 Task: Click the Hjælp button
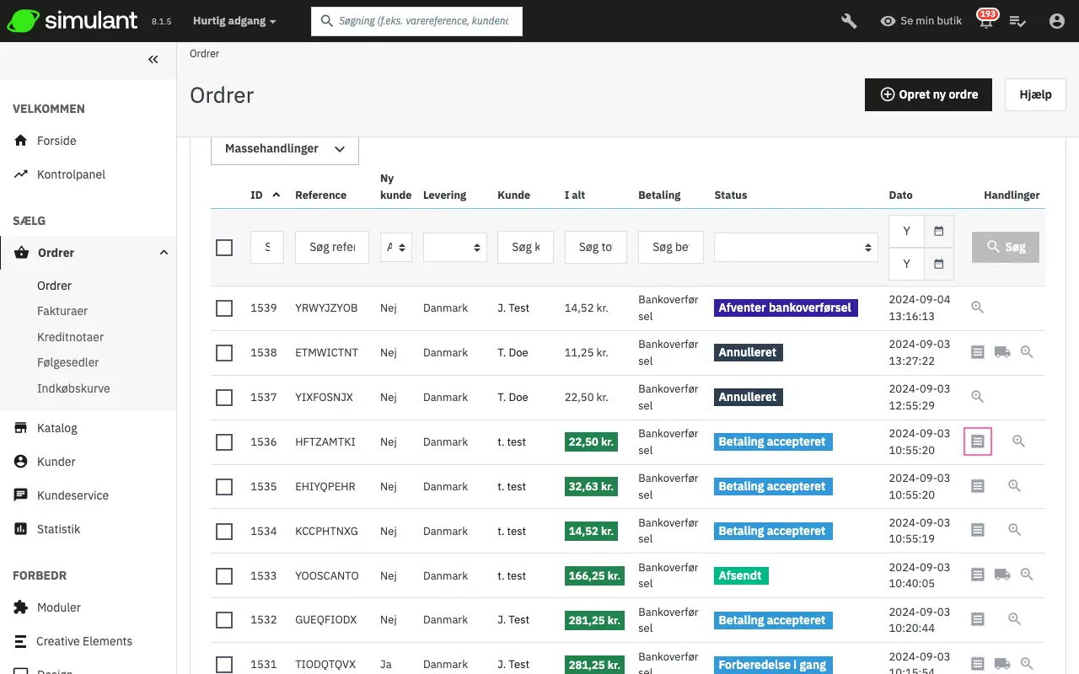pos(1035,94)
